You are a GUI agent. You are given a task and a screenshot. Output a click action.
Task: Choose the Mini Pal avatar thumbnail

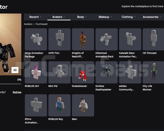[59, 72]
